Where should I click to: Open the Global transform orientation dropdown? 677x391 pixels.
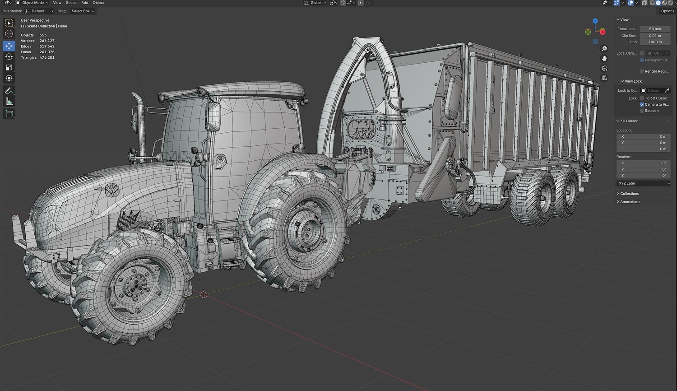[x=315, y=3]
